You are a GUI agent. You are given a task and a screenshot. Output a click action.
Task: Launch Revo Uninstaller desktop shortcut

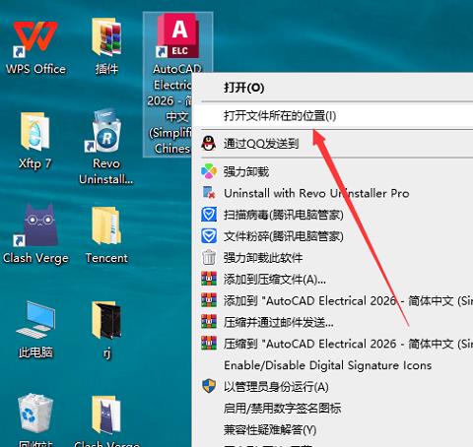coord(104,131)
